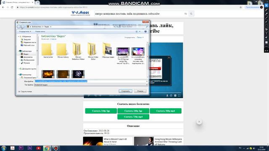Click Новая папка in dialog toolbar
The image size is (269, 151).
(40, 31)
